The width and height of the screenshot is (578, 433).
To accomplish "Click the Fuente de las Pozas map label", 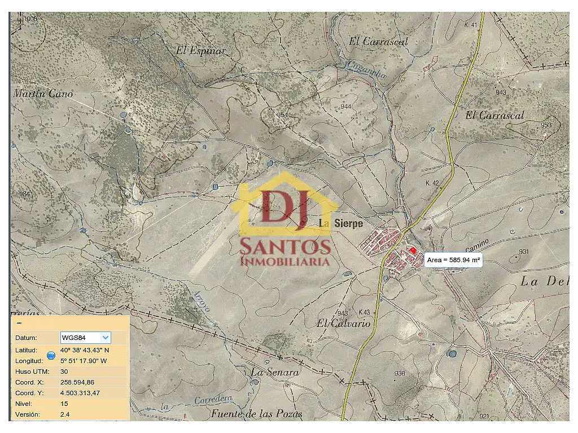I will click(x=257, y=414).
